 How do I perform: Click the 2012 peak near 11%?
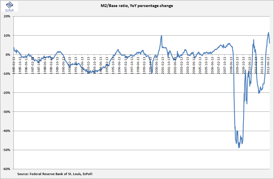[x=269, y=32]
